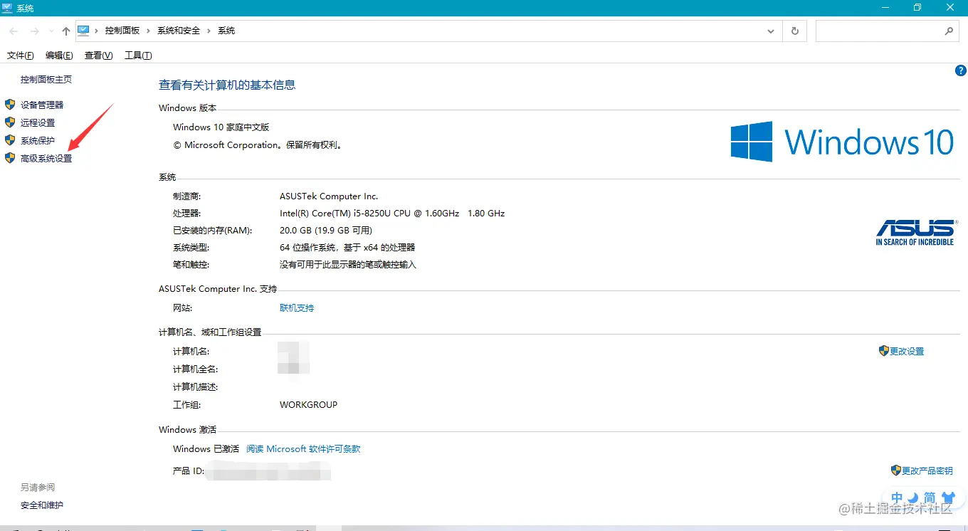The height and width of the screenshot is (531, 968).
Task: Open the 工具(T) menu
Action: [138, 56]
